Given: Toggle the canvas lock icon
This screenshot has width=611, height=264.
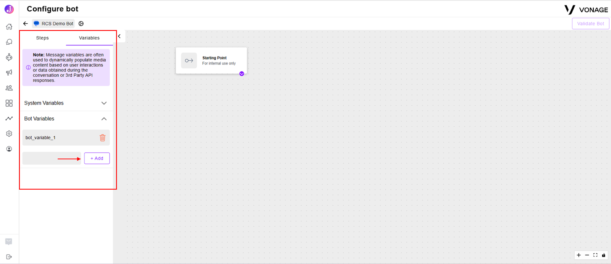Looking at the screenshot, I should point(604,255).
